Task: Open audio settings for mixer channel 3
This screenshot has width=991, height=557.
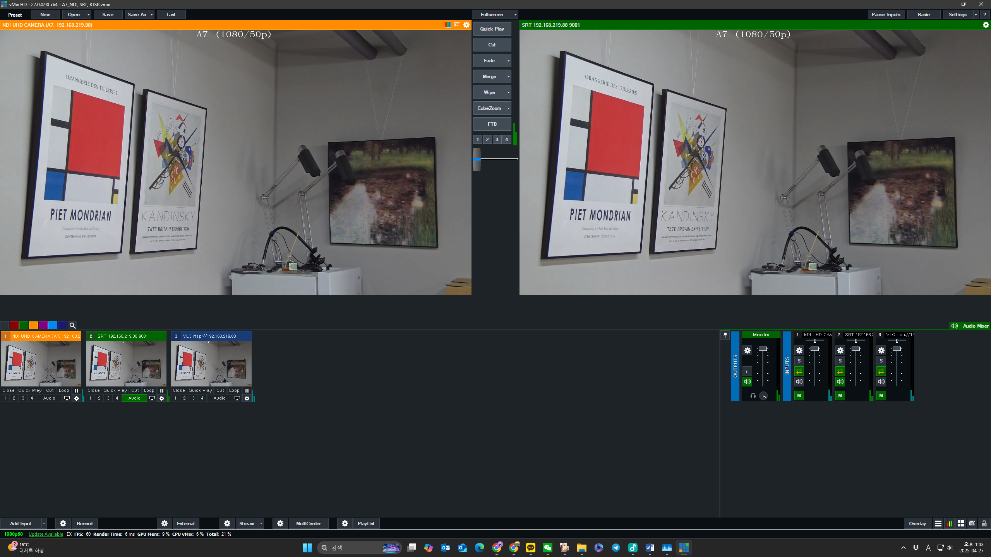Action: click(x=881, y=350)
